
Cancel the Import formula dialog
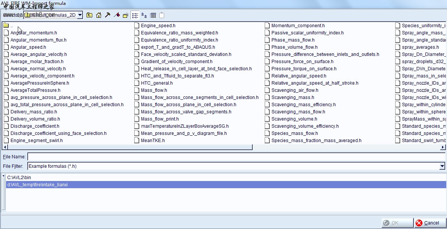click(x=430, y=223)
